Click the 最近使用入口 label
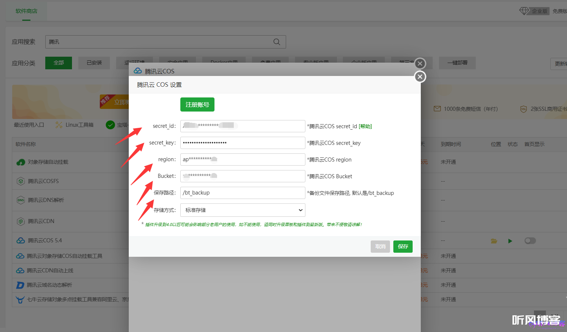 tap(29, 125)
